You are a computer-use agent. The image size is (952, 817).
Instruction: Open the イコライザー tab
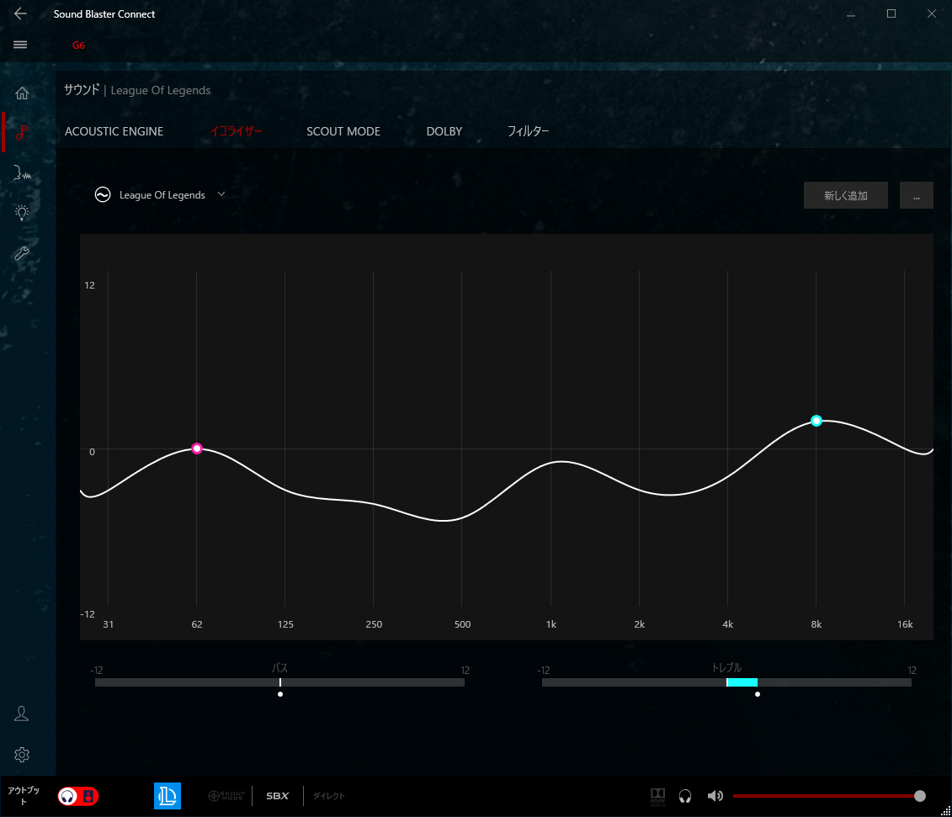click(237, 131)
